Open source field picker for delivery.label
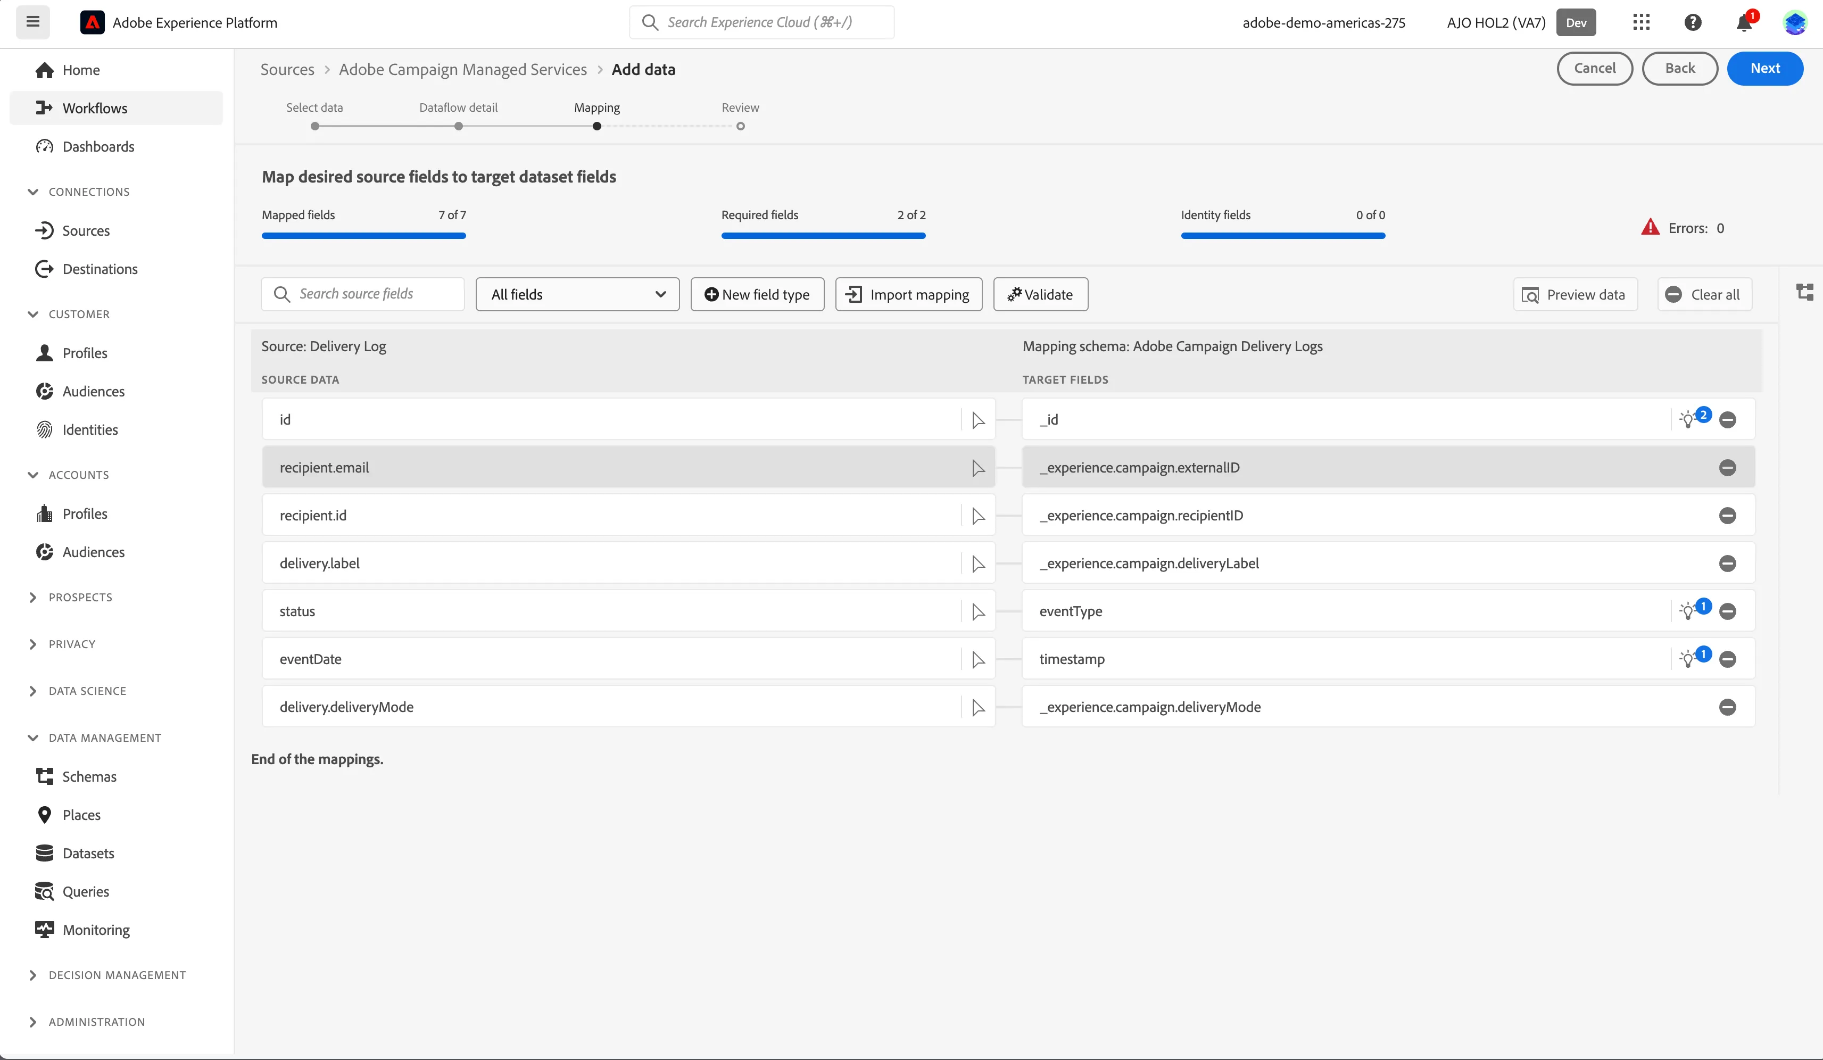This screenshot has width=1823, height=1060. pos(978,565)
